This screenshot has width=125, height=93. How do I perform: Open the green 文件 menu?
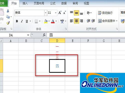coord(4,3)
